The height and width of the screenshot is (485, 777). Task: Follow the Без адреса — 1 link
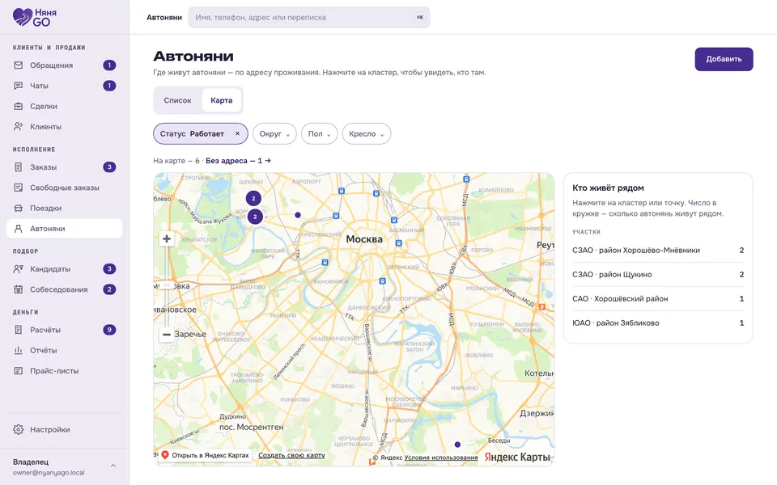point(238,161)
